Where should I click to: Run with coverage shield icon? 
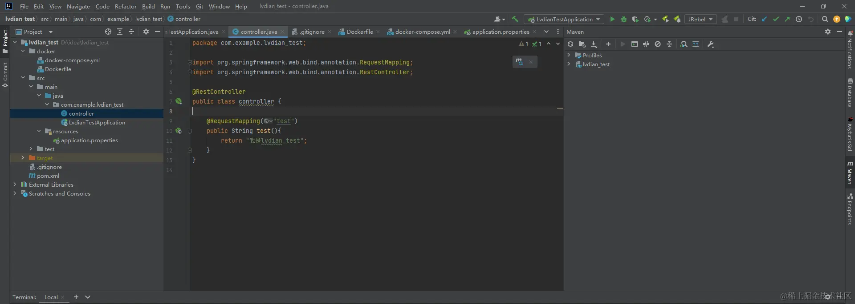pos(635,19)
